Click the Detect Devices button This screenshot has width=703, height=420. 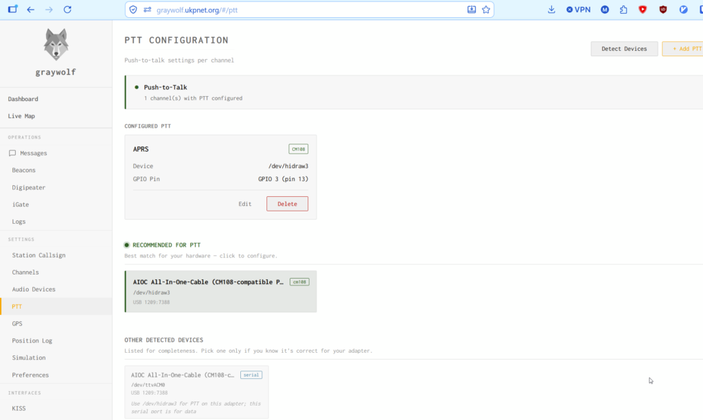coord(624,49)
